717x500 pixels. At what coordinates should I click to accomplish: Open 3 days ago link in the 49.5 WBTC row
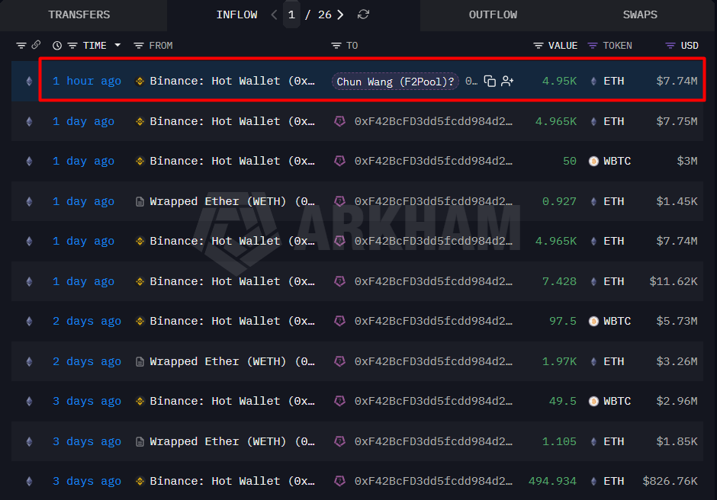87,401
